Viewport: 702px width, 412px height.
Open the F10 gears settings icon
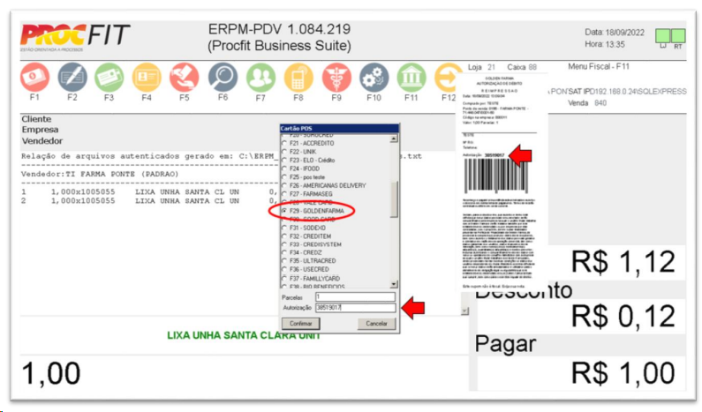[374, 78]
